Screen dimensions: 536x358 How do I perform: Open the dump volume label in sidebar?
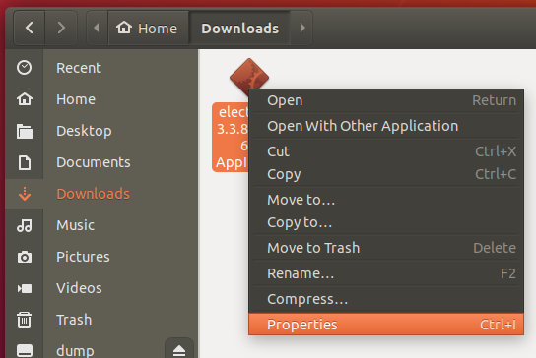(75, 351)
